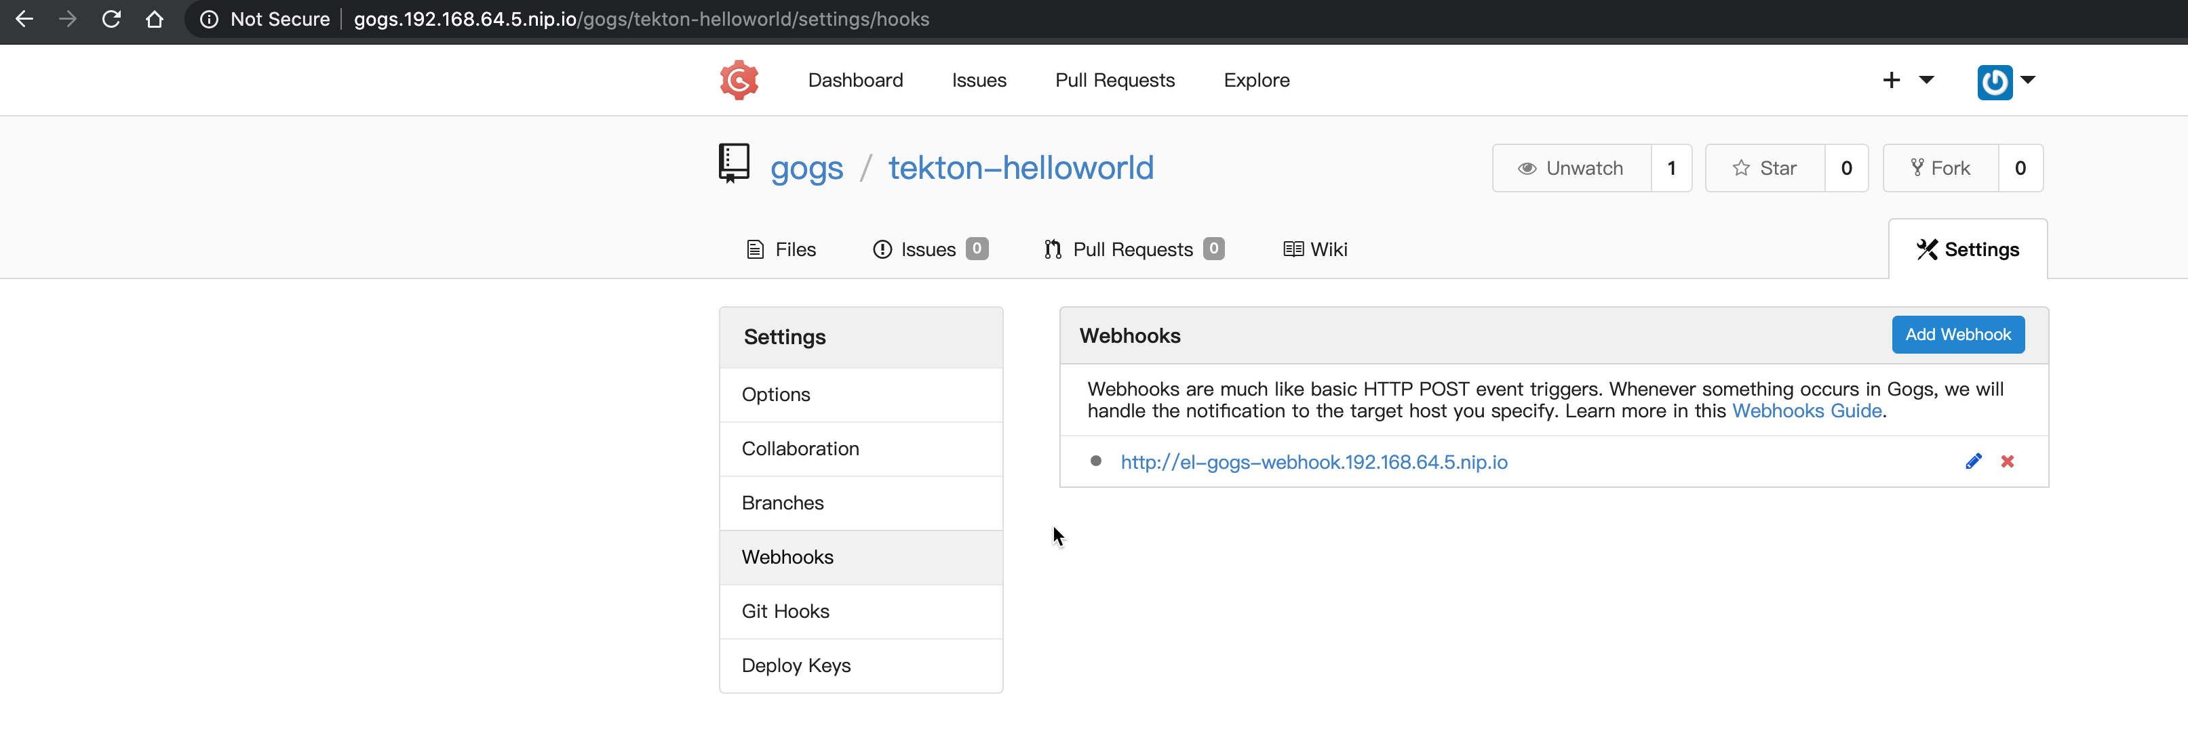Expand the create menu caret

coord(1926,80)
